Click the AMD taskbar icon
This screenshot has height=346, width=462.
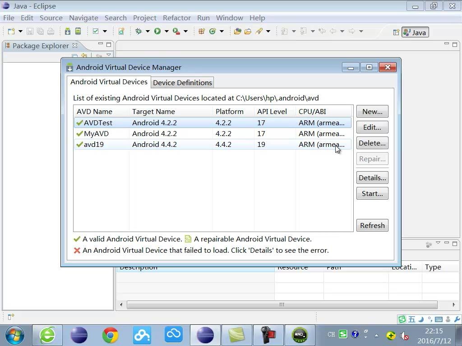point(300,335)
